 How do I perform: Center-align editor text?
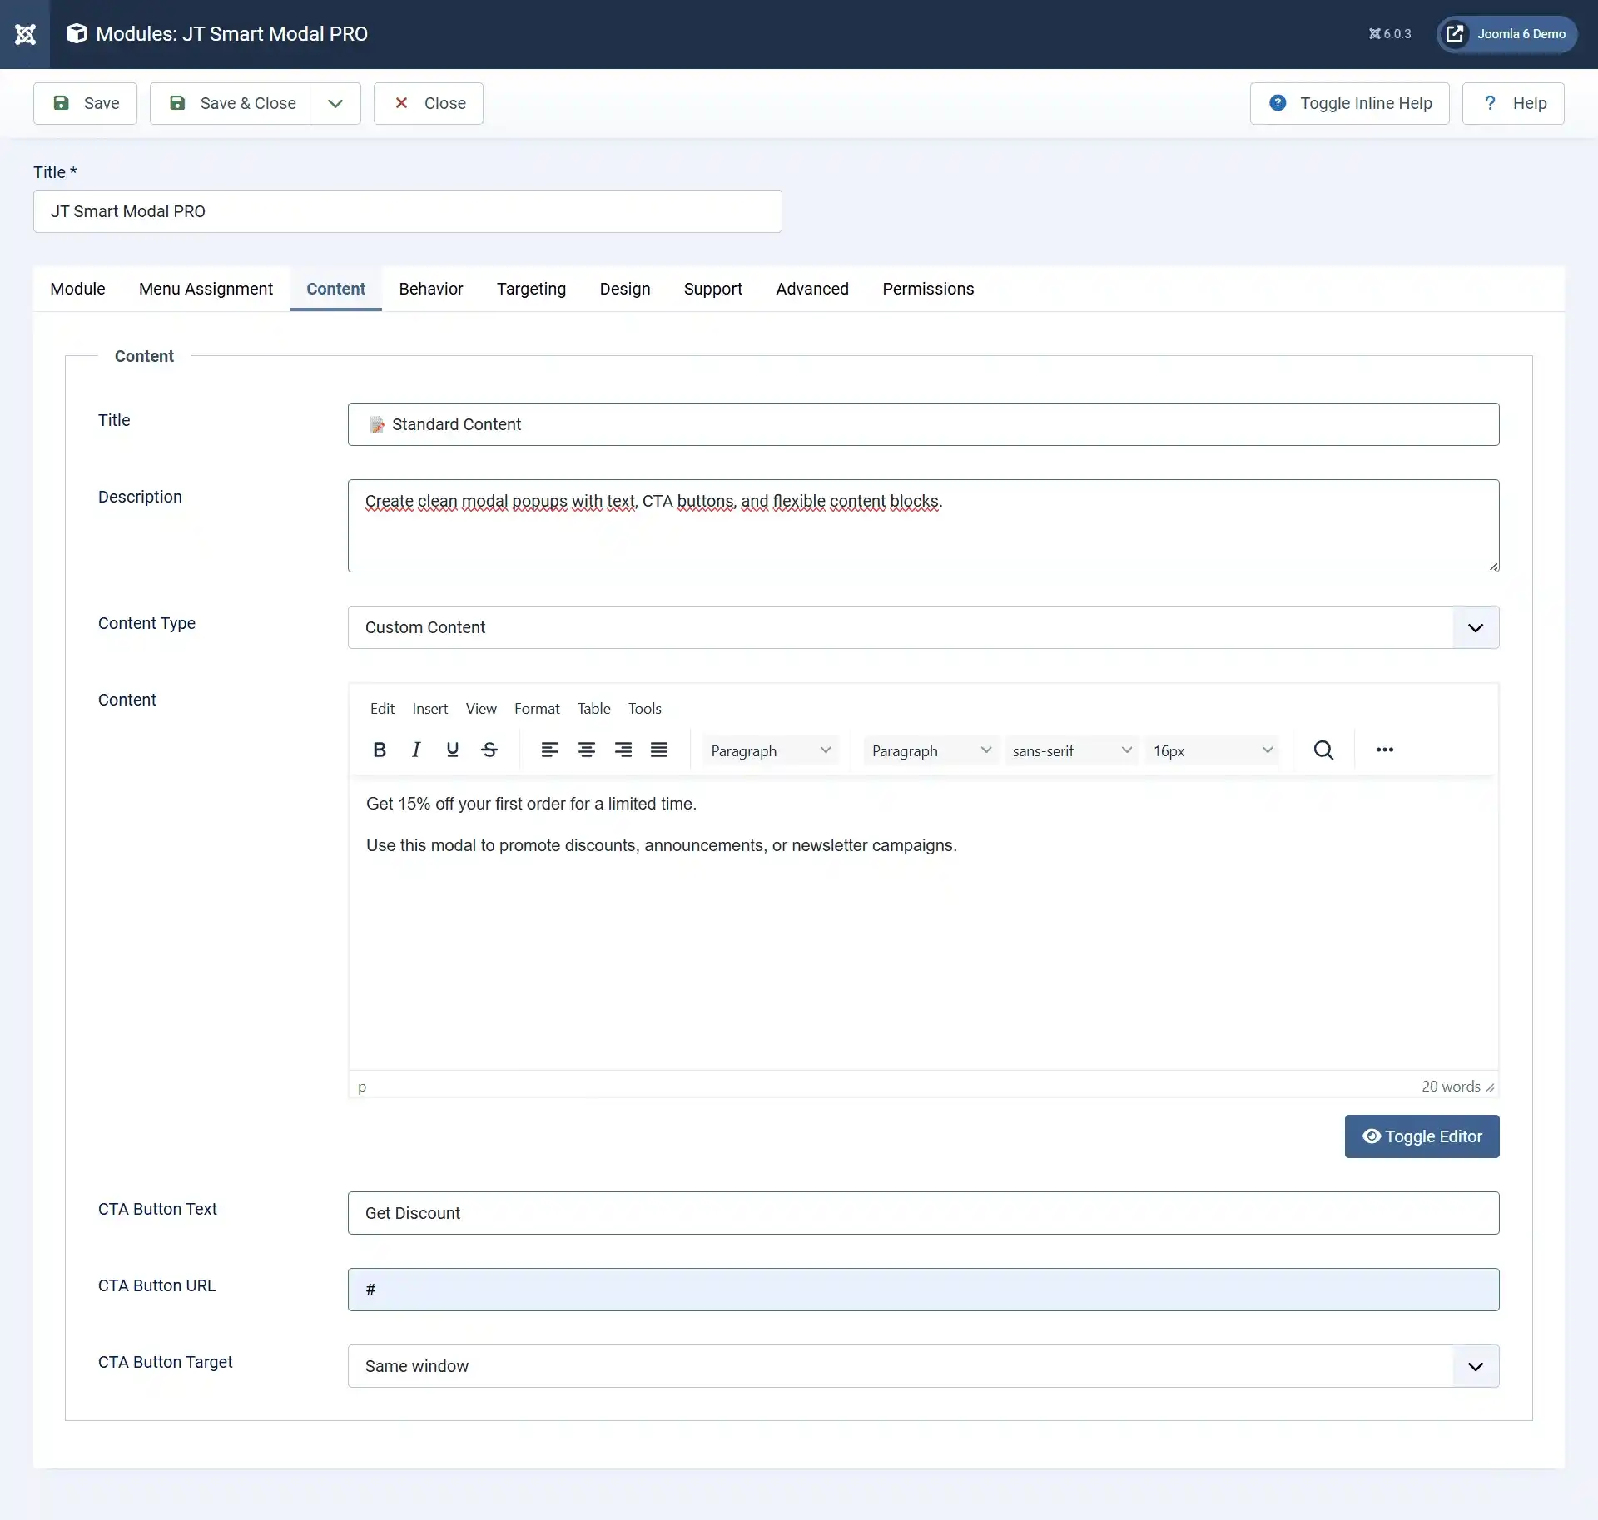(x=586, y=750)
